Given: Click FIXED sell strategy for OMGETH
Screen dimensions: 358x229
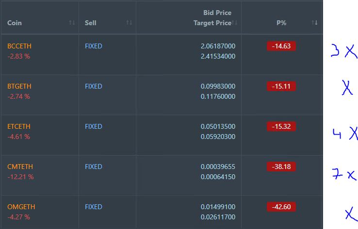Looking at the screenshot, I should (94, 207).
